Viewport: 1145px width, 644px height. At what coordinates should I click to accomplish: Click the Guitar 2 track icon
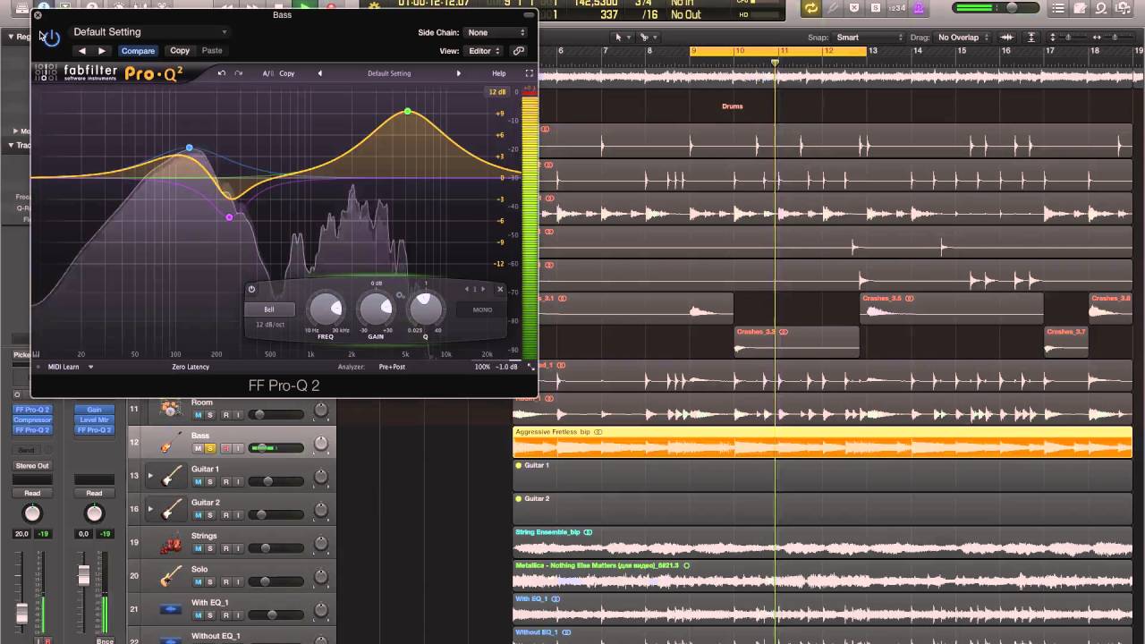pos(171,509)
